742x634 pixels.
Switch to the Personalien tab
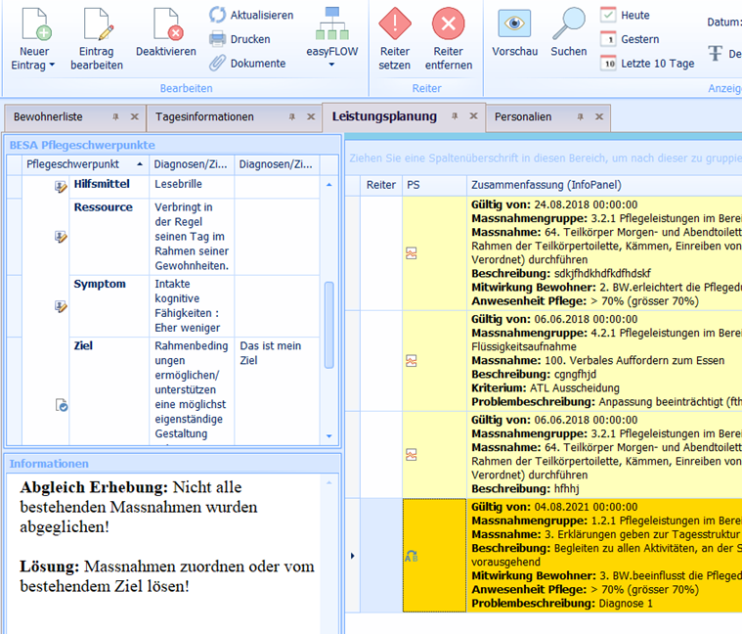click(x=523, y=117)
